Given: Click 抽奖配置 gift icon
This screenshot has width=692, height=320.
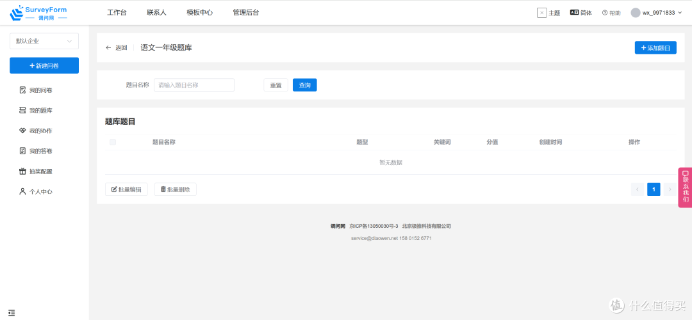Looking at the screenshot, I should click(22, 172).
